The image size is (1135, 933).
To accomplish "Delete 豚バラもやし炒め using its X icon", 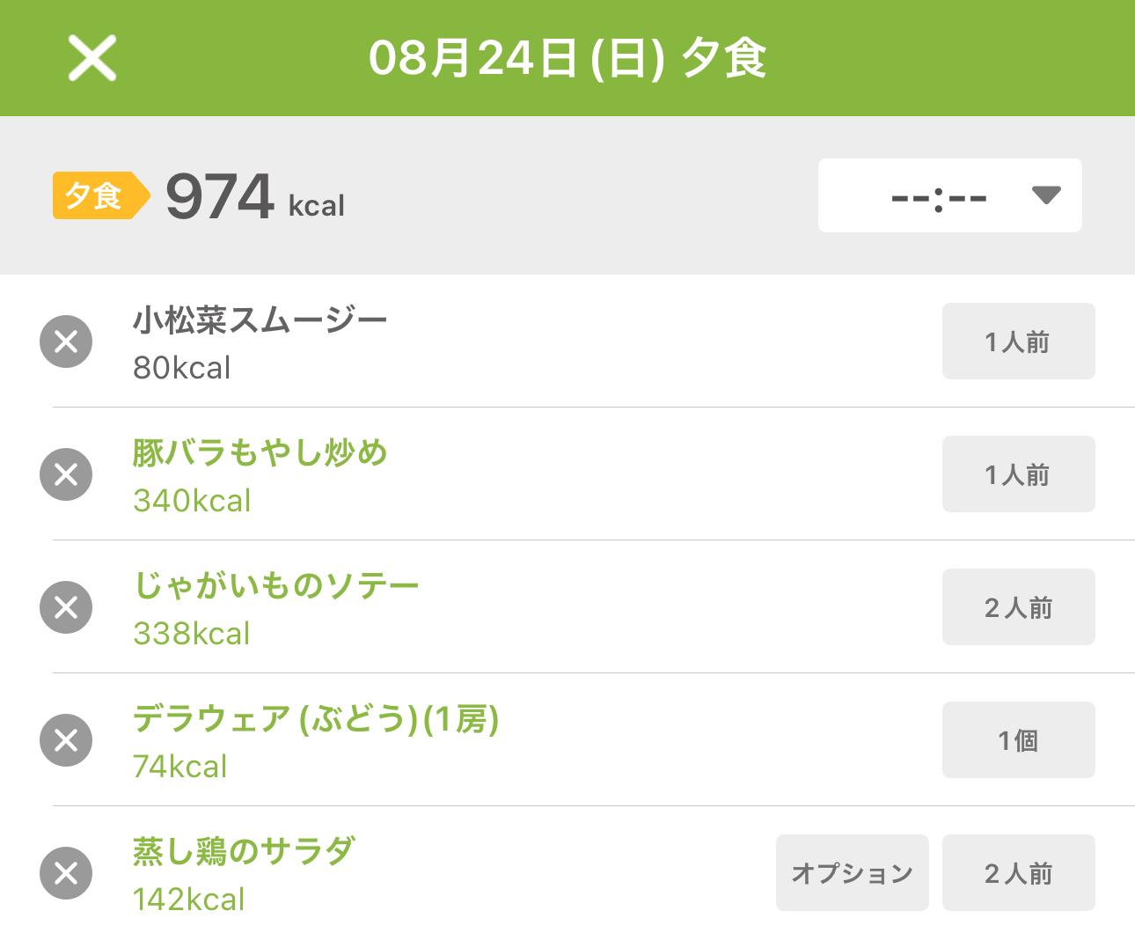I will (66, 474).
